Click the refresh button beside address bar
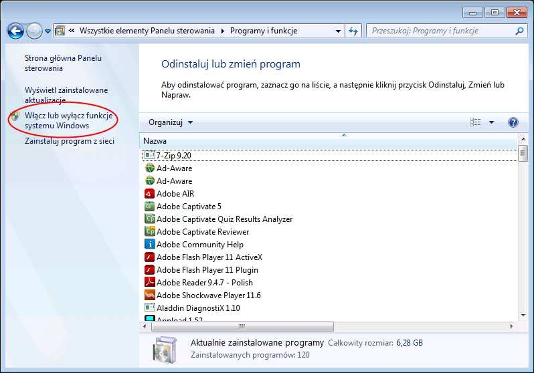Image resolution: width=534 pixels, height=373 pixels. (353, 31)
